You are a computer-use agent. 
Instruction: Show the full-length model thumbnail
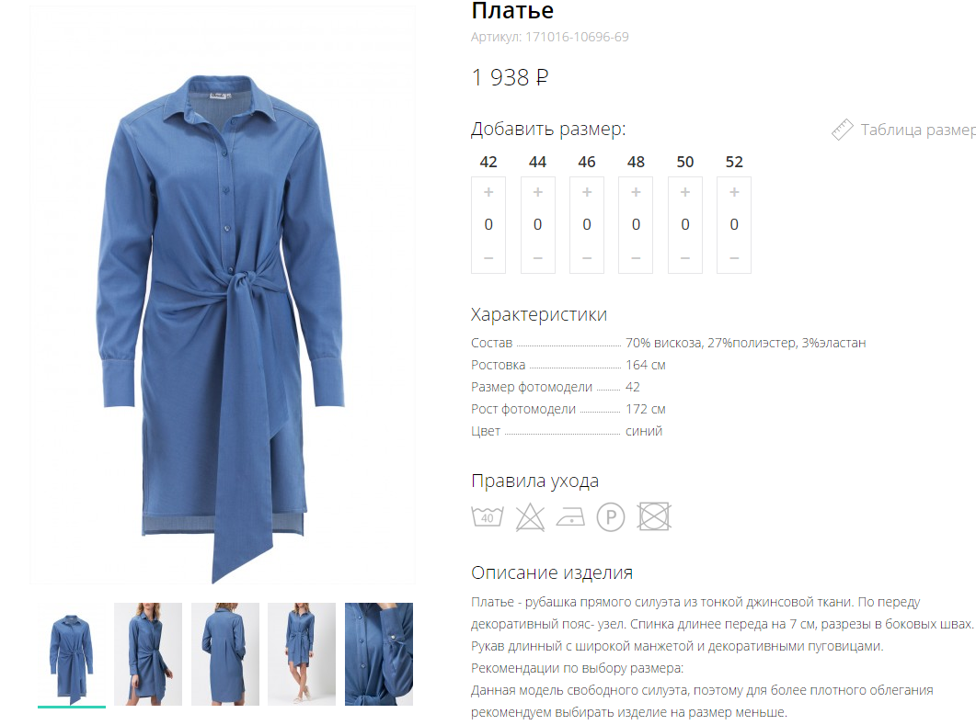pyautogui.click(x=302, y=654)
